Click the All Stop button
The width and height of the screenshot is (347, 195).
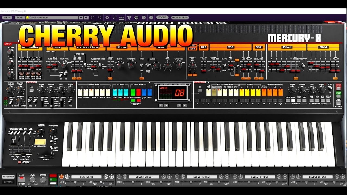tap(338, 103)
